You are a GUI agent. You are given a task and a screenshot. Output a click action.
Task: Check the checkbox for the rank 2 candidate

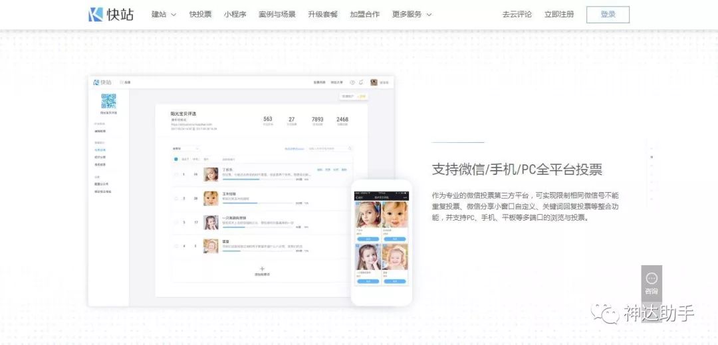point(176,199)
